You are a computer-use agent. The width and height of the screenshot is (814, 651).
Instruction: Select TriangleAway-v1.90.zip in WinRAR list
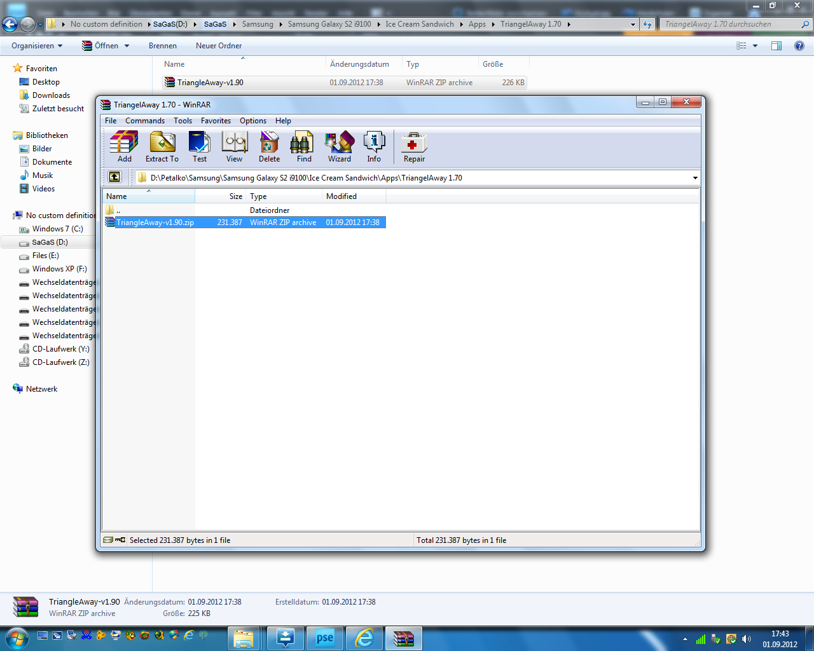pyautogui.click(x=244, y=223)
